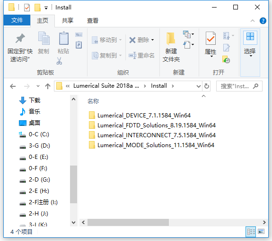Viewport: 272px width, 241px height.
Task: Click the Search Install input box
Action: (x=239, y=86)
